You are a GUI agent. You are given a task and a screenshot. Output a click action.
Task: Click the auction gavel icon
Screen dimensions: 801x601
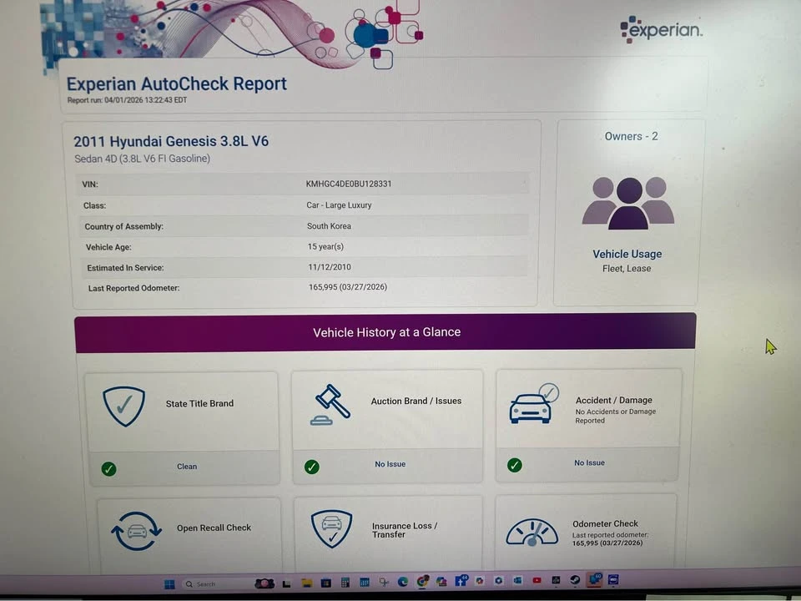click(x=330, y=404)
